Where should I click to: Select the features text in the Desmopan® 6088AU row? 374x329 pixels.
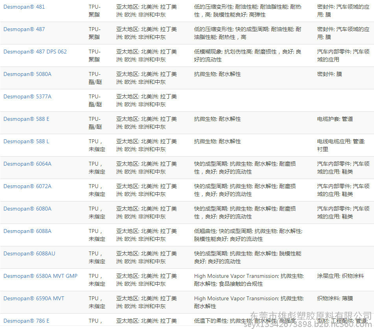click(248, 258)
